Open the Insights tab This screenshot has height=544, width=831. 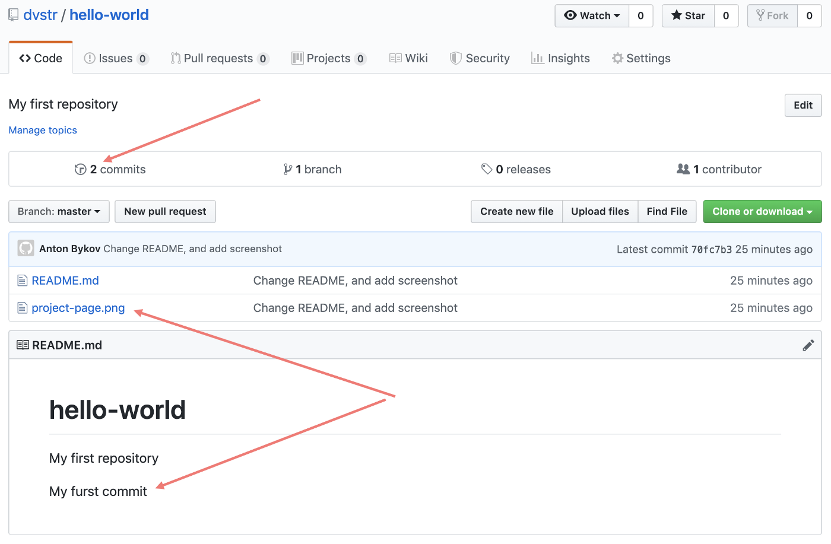click(560, 58)
